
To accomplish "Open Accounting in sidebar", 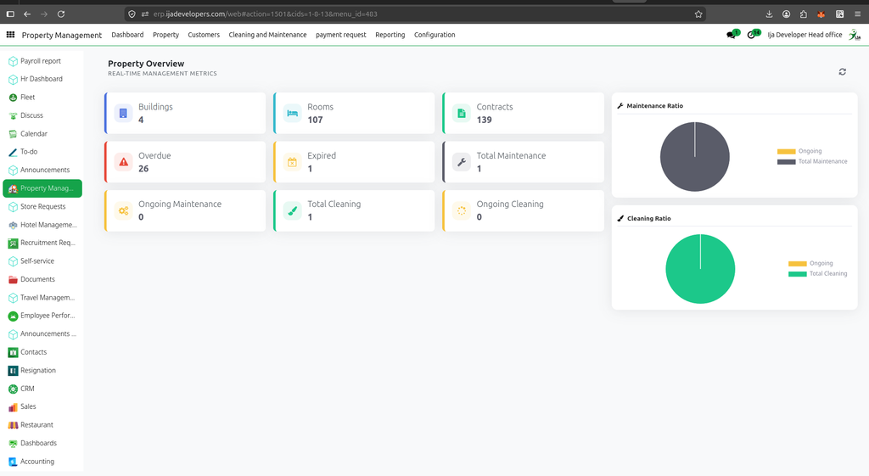I will 42,462.
